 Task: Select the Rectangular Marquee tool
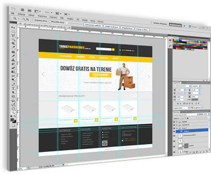(13, 32)
